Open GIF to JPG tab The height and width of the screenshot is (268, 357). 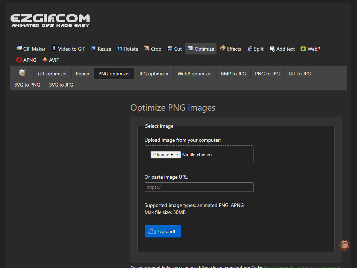tap(299, 74)
